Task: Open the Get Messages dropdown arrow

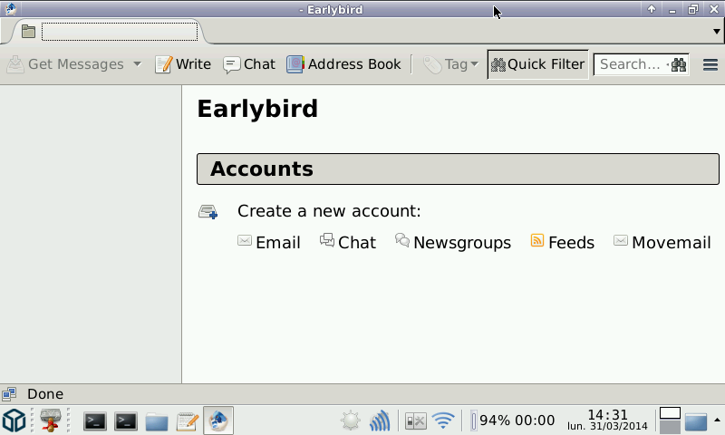Action: [138, 64]
